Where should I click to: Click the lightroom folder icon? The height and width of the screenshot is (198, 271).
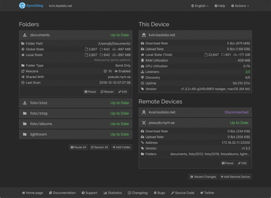25,134
